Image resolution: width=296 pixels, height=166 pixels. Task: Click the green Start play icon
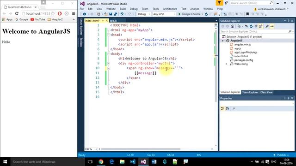tap(179, 14)
